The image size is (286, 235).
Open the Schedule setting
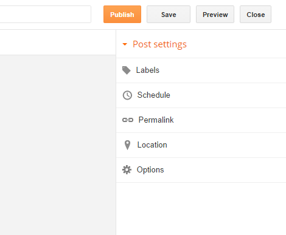point(201,95)
